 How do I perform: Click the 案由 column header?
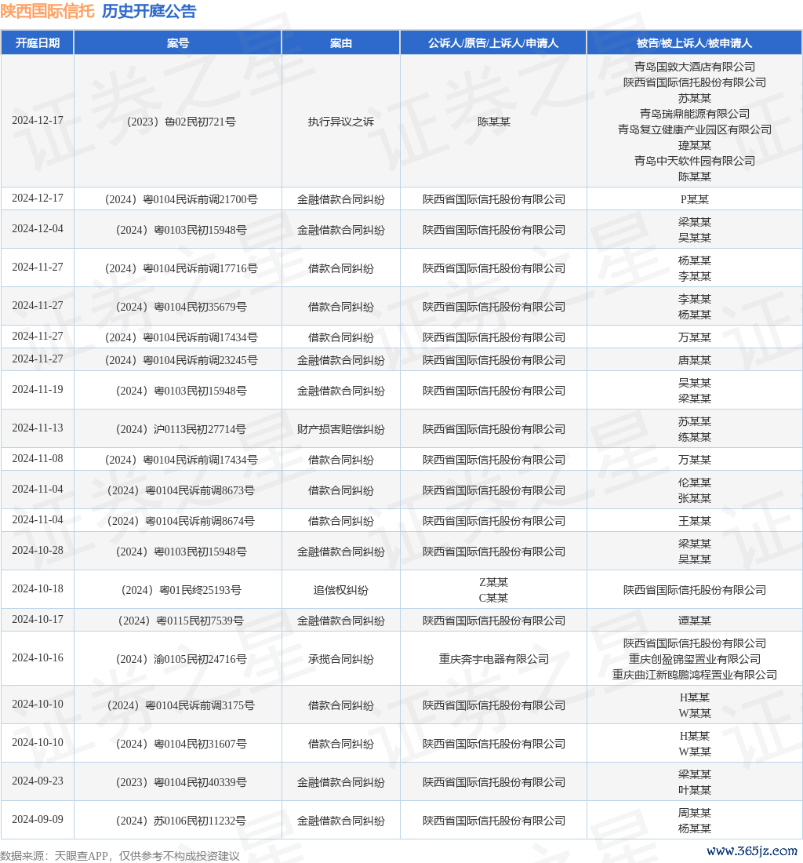coord(341,43)
